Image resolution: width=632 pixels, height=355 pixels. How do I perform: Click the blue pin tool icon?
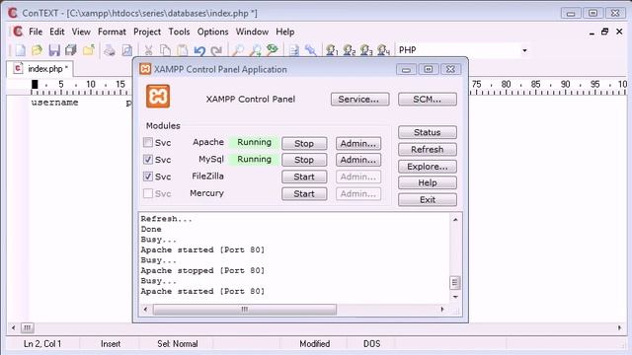click(x=311, y=50)
